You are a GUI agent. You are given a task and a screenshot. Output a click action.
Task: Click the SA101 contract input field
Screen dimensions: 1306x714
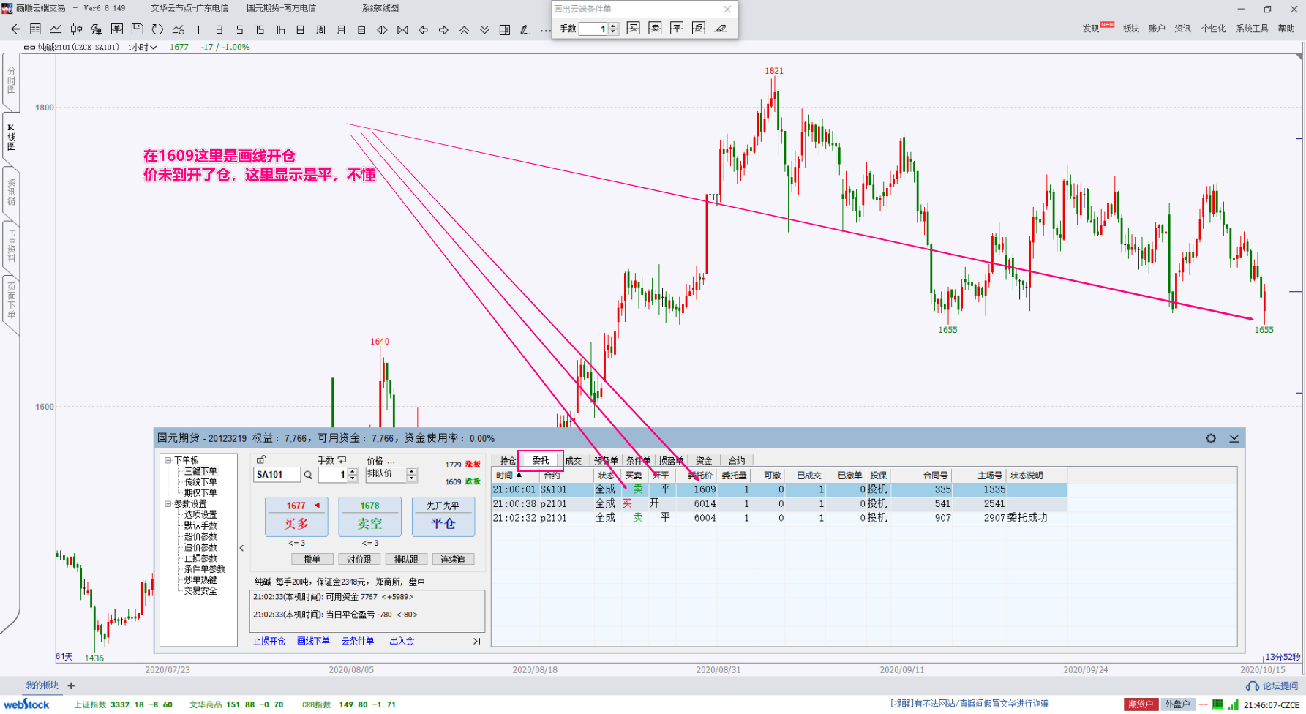pyautogui.click(x=277, y=475)
